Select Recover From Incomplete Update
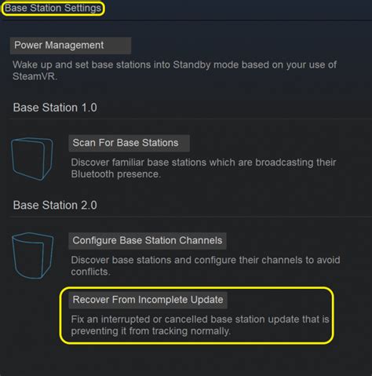372x376 pixels. pos(148,300)
